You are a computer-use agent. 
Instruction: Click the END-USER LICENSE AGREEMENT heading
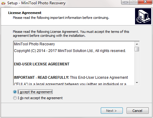(42, 64)
